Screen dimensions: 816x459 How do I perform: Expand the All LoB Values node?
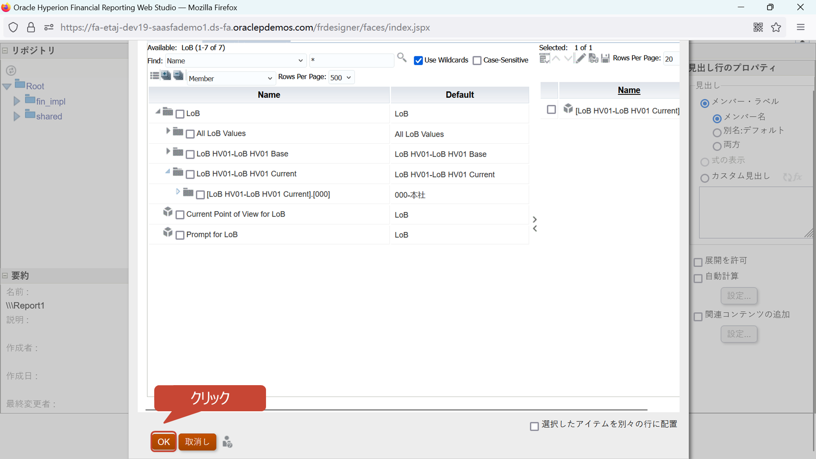(x=168, y=131)
